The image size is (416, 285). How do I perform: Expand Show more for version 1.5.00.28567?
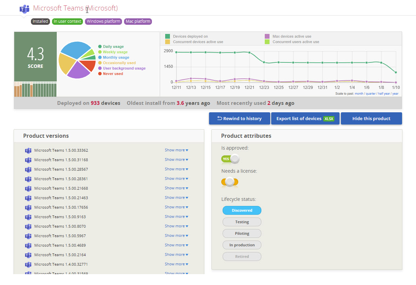(176, 169)
